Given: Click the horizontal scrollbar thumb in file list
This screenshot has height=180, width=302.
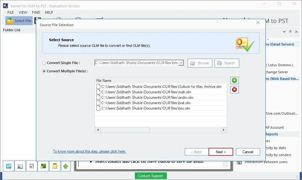Looking at the screenshot, I should (125, 130).
